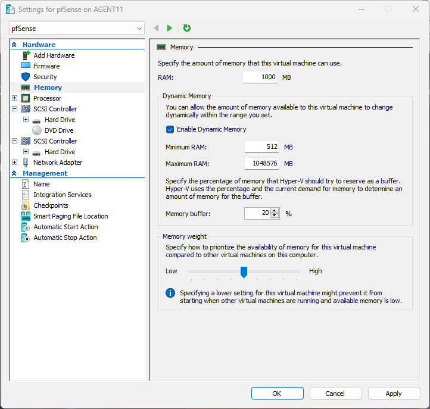
Task: Select Automatic Start Action item
Action: click(x=66, y=227)
